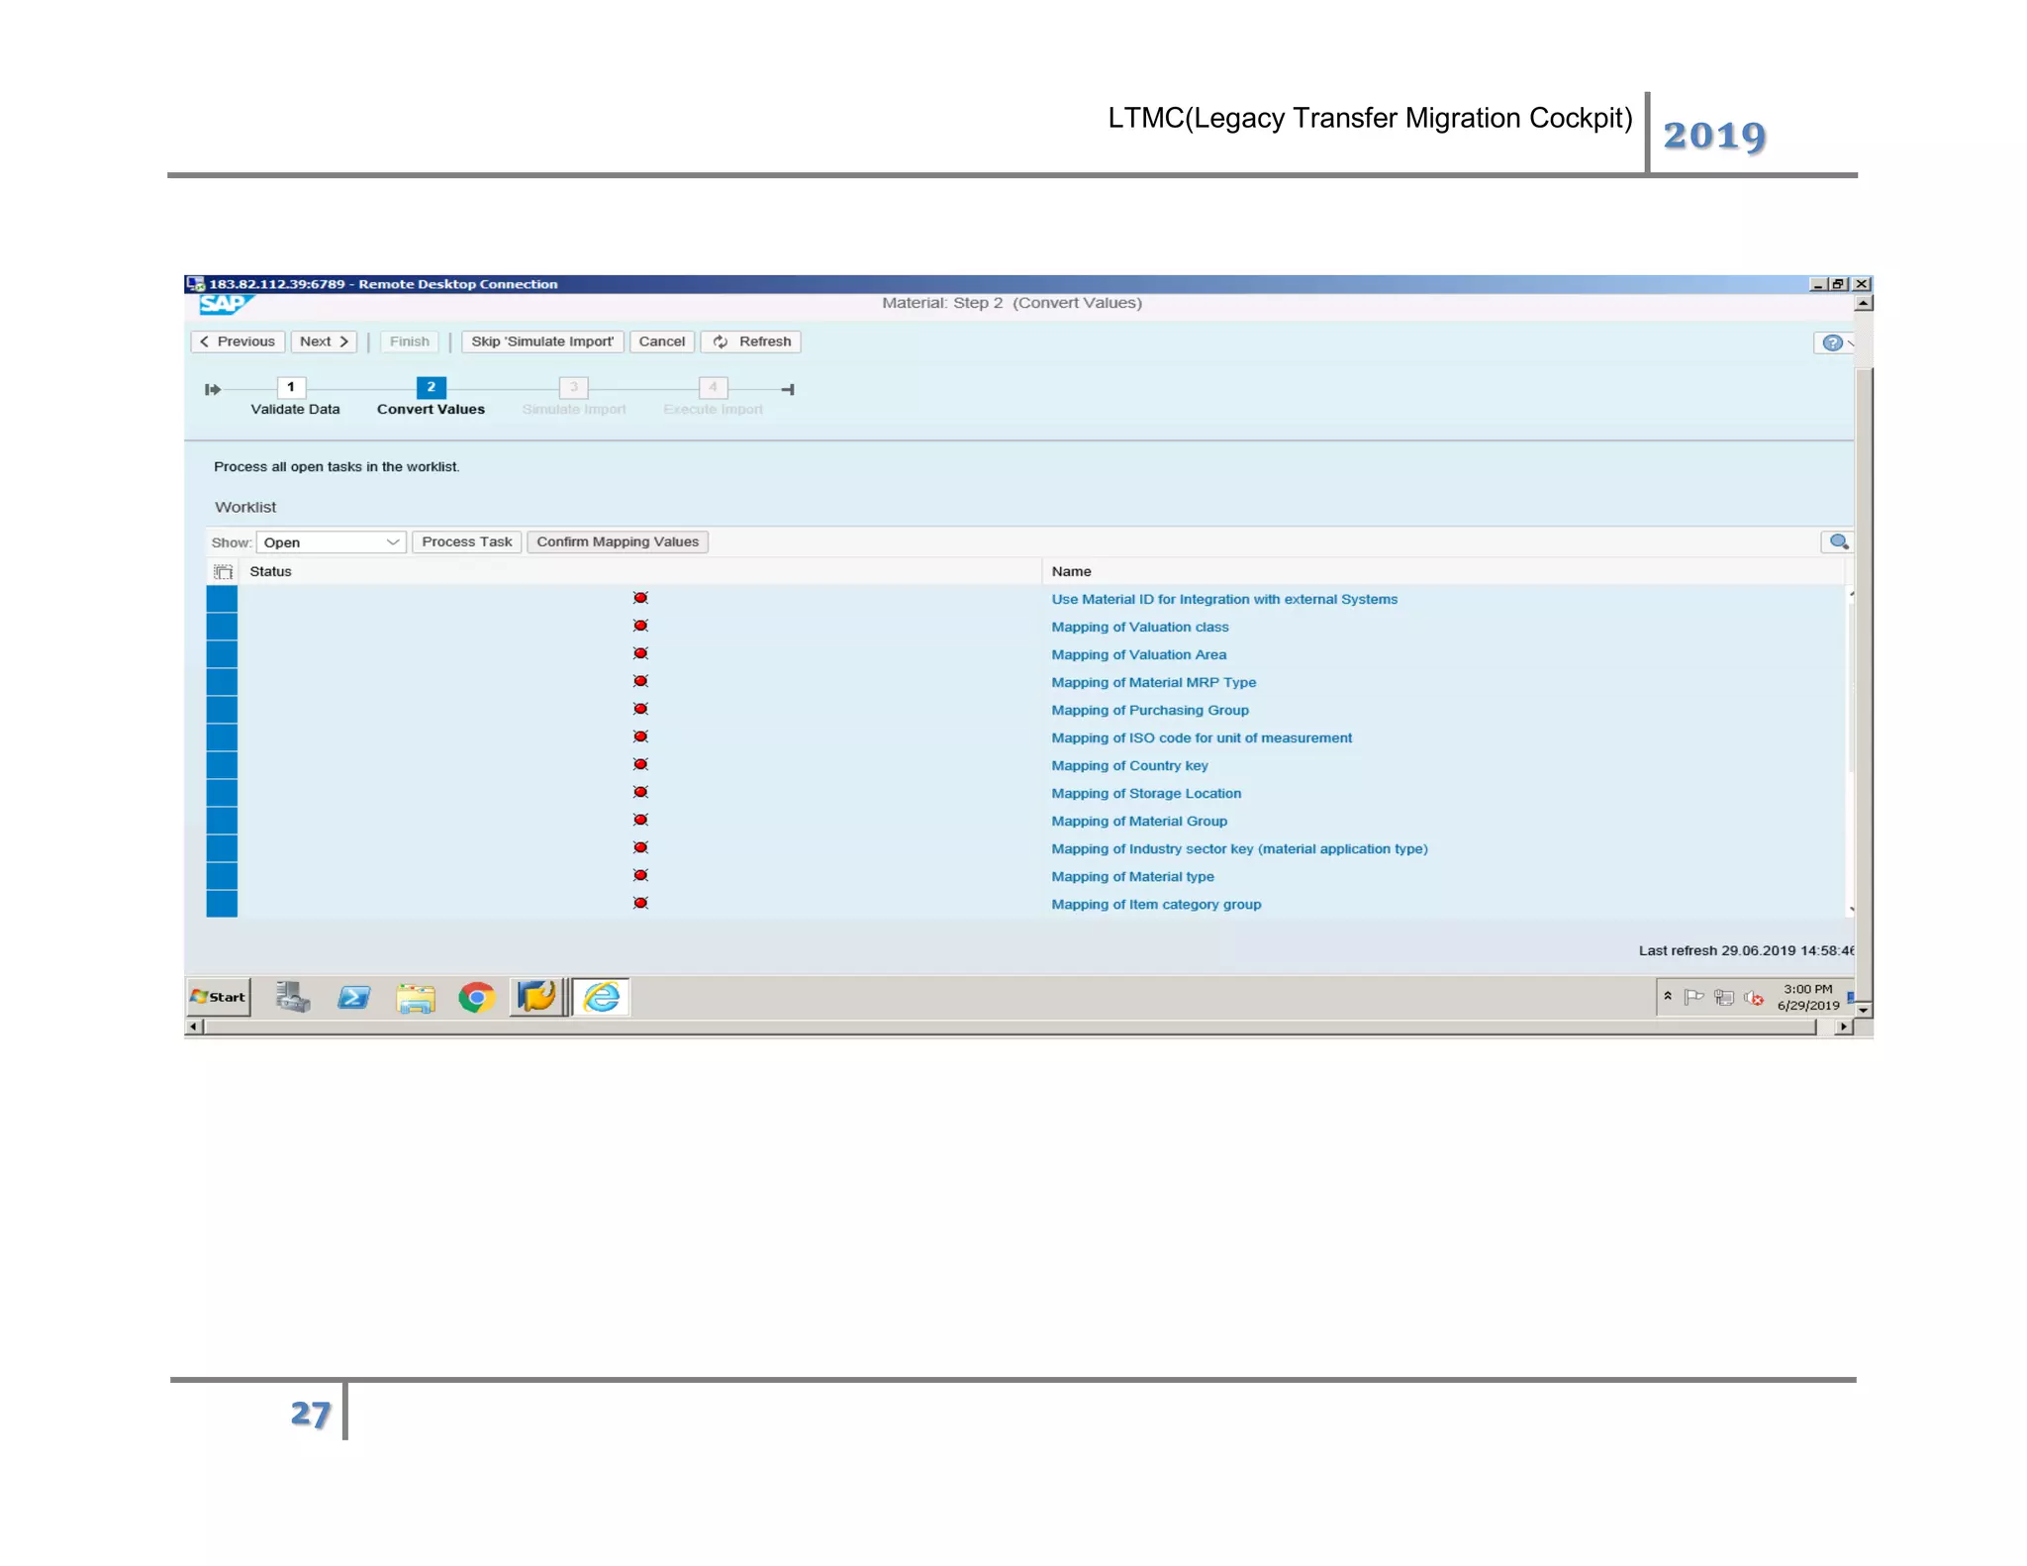Open File Explorer folder icon in taskbar

[415, 997]
